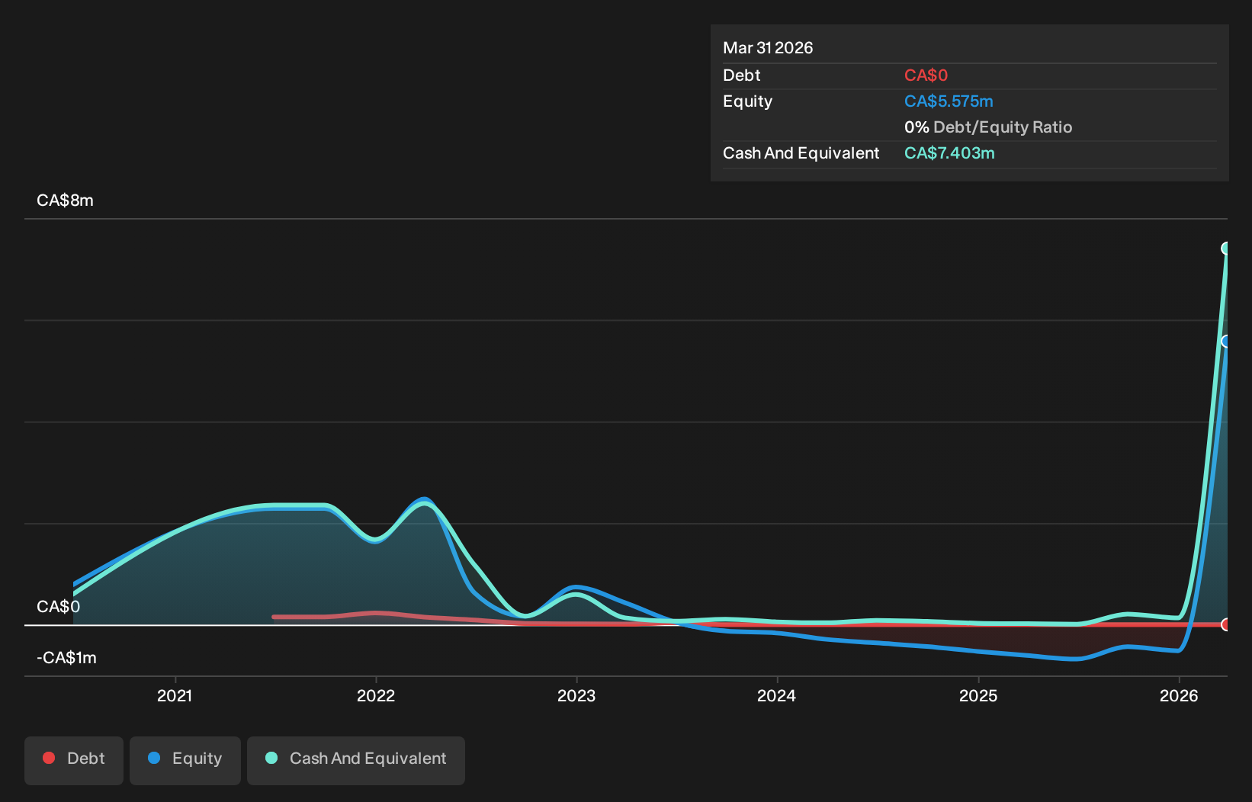This screenshot has width=1252, height=802.
Task: Click the 2024 x-axis label
Action: coord(777,696)
